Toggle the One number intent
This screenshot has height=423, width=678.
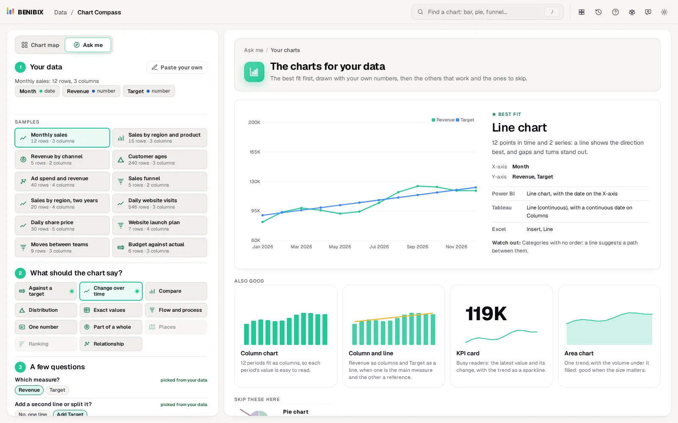[x=46, y=327]
